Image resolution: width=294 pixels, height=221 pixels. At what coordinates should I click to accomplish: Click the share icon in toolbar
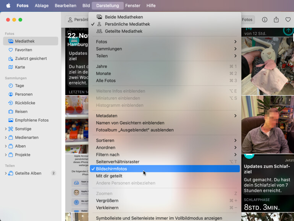point(276,19)
